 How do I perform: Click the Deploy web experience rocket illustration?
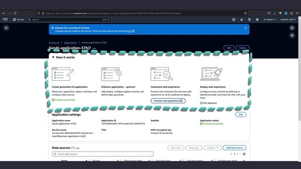tap(211, 74)
